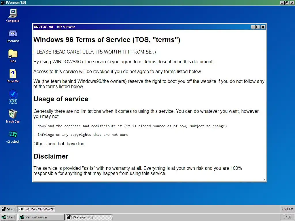Maximize the MD Viewer window

(x=258, y=27)
